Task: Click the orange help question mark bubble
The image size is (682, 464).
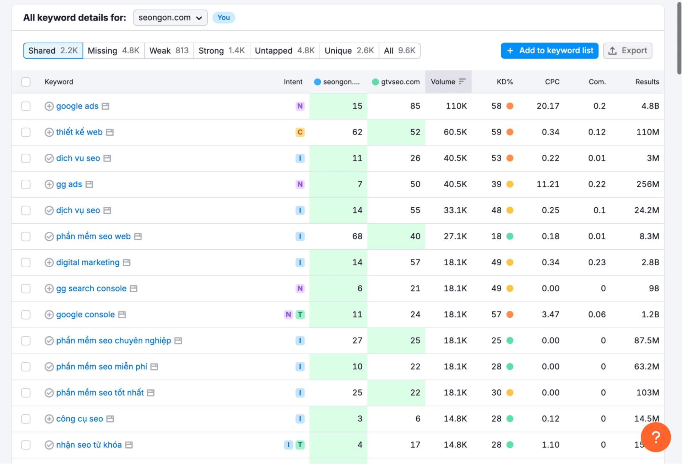Action: [656, 437]
